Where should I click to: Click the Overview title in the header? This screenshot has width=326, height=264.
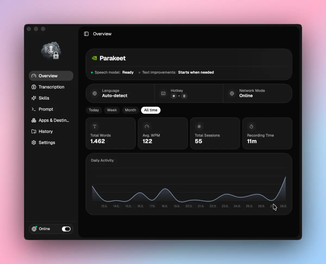pyautogui.click(x=102, y=34)
